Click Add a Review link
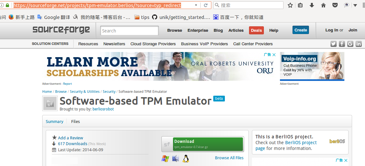The image size is (365, 166). [x=70, y=138]
